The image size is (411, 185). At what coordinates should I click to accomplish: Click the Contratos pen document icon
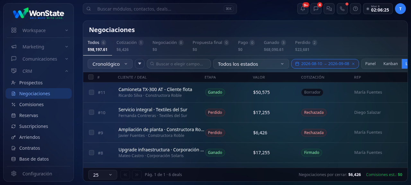coord(13,148)
